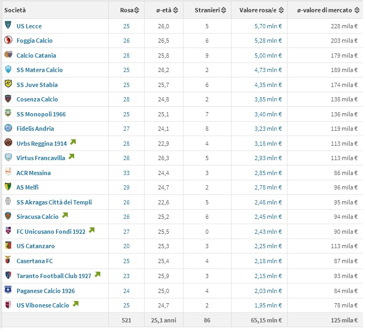Click the Calcio Catania club crest icon
Image resolution: width=365 pixels, height=332 pixels.
coord(8,55)
